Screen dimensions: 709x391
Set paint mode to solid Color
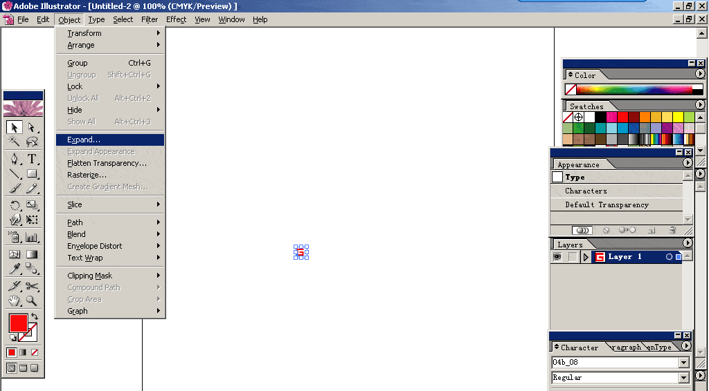coord(12,352)
